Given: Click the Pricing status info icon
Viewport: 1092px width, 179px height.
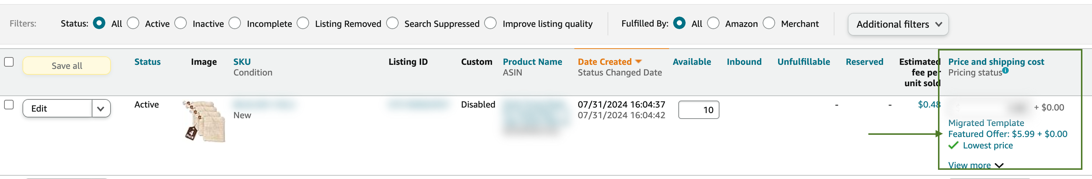Looking at the screenshot, I should click(1005, 70).
